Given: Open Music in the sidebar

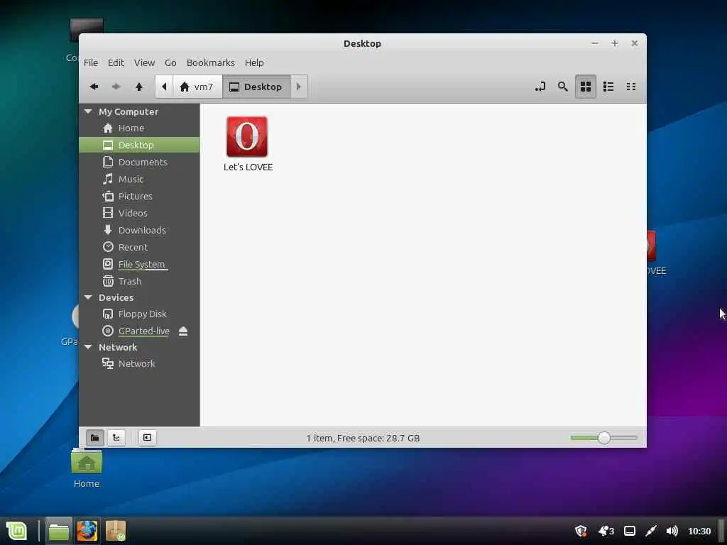Looking at the screenshot, I should (139, 179).
